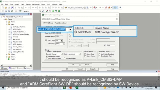The image size is (160, 90).
Task: Open the Target 1 selector dropdown
Action: click(40, 11)
